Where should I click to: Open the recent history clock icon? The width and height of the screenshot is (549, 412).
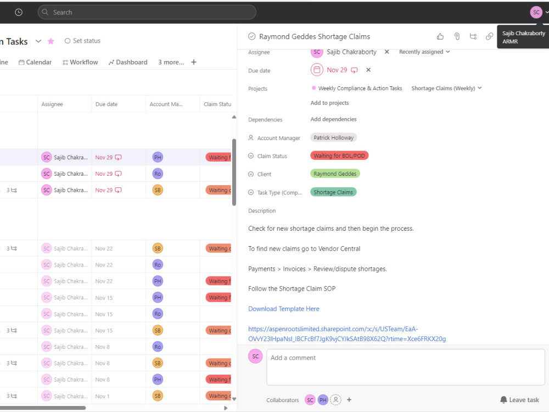[19, 12]
